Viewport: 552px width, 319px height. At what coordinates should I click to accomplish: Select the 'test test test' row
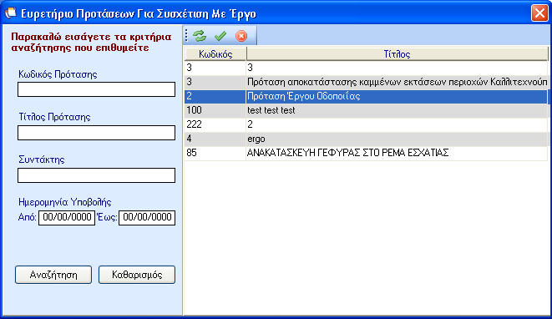(x=366, y=110)
